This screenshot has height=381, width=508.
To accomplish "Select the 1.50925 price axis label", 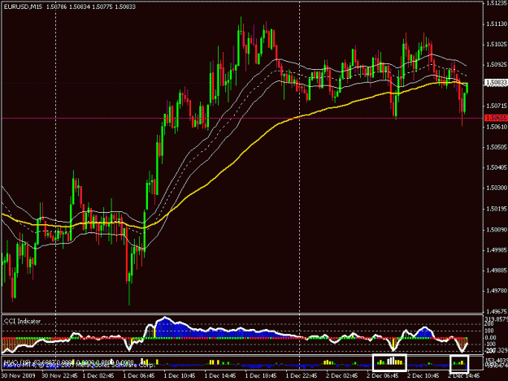I will click(x=497, y=64).
